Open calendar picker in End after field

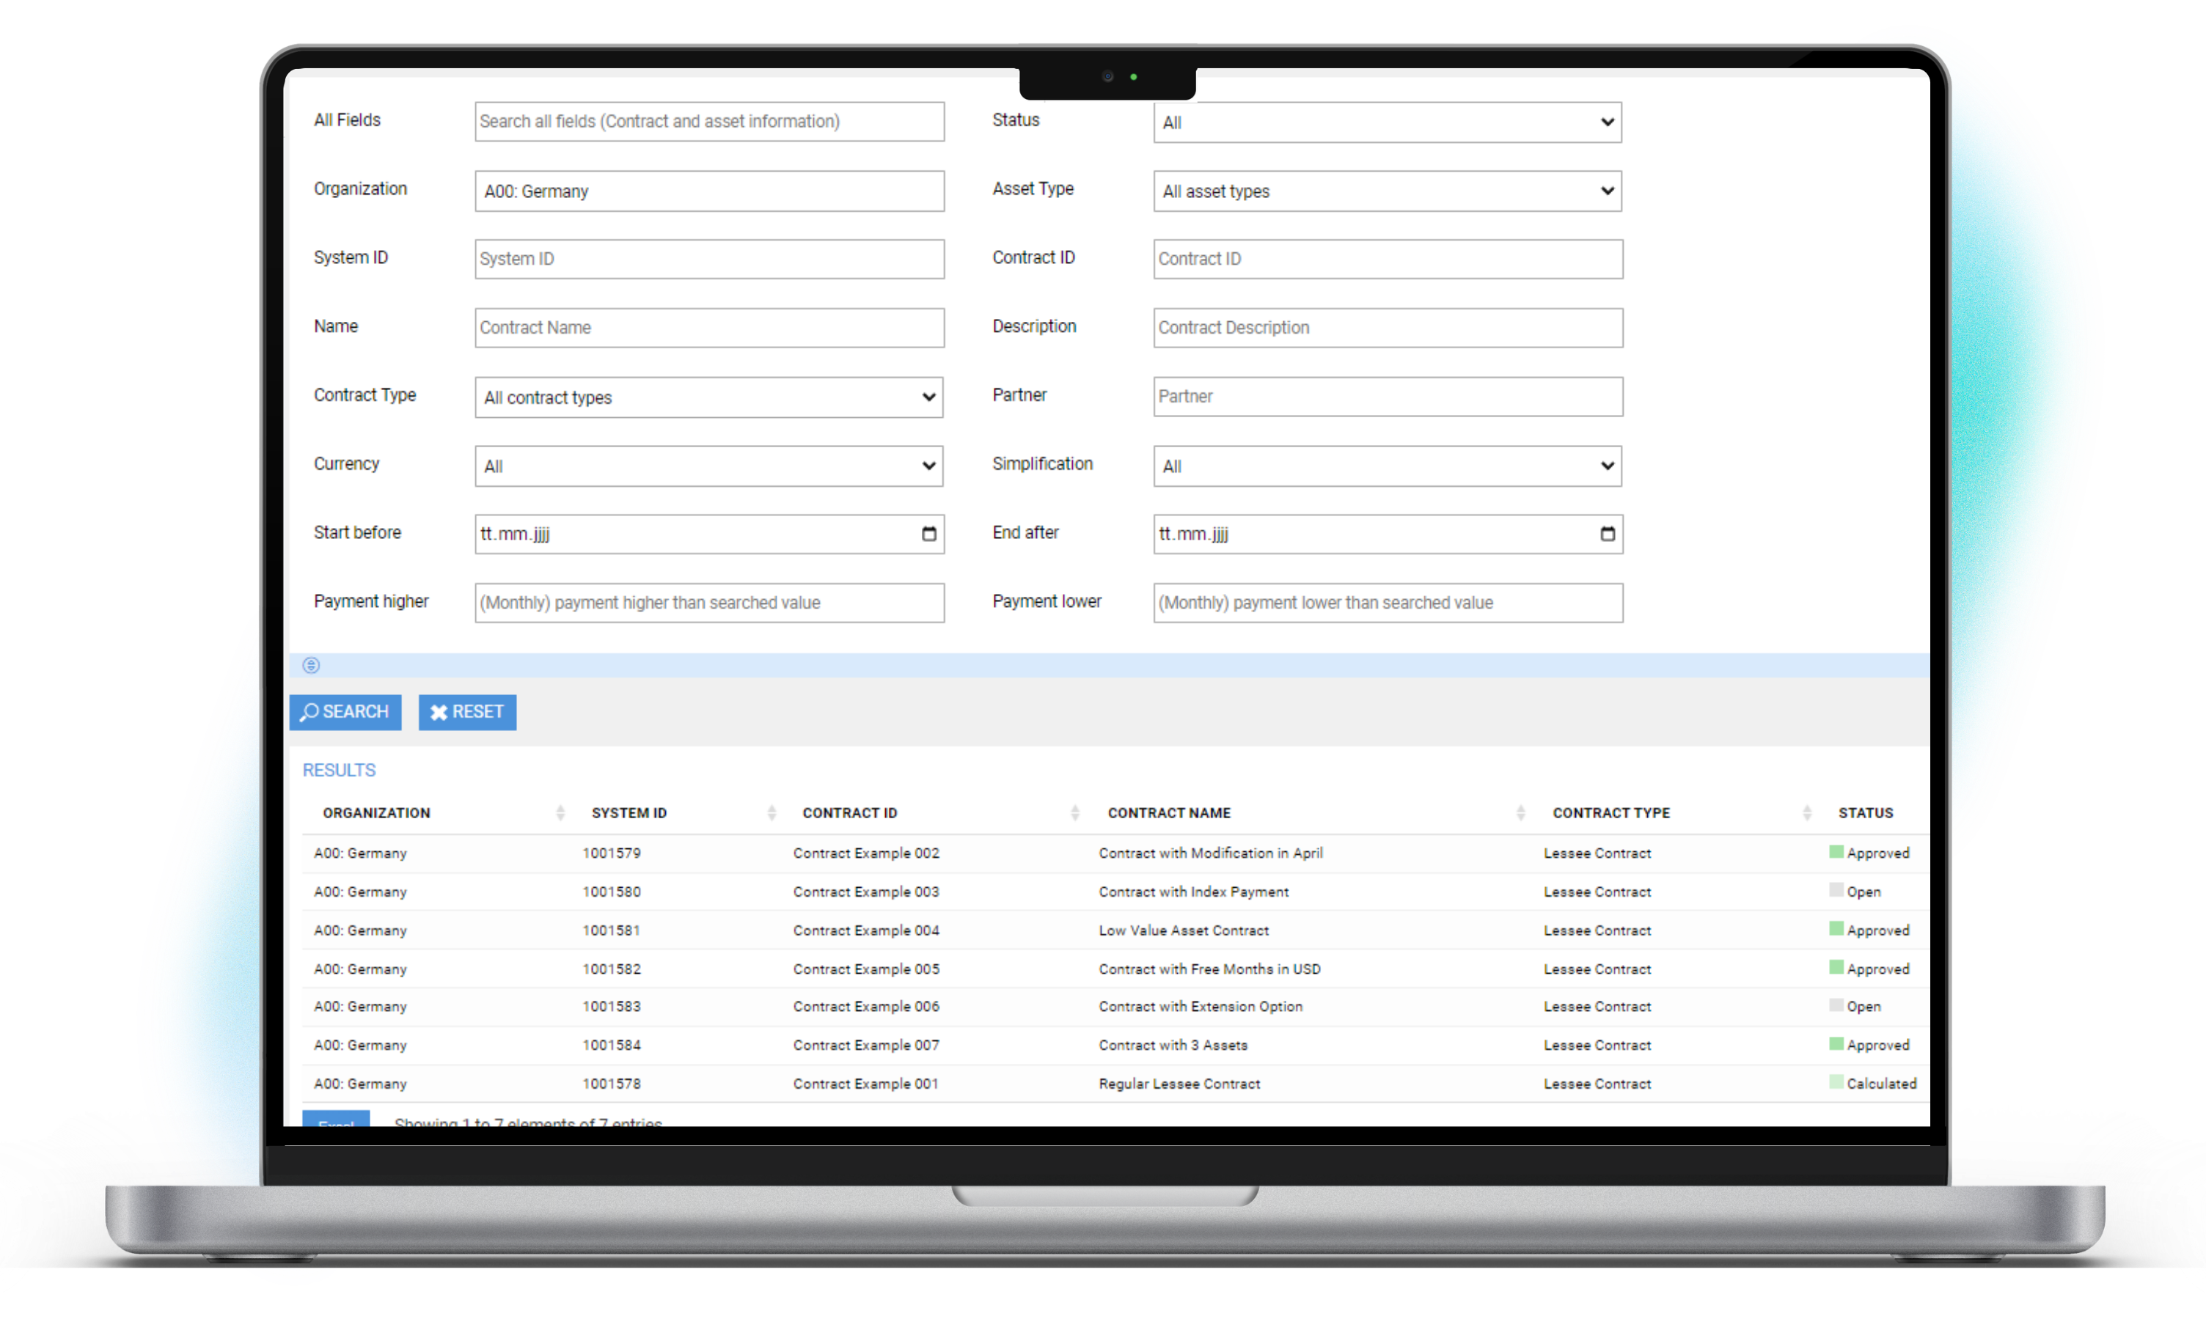pos(1607,534)
